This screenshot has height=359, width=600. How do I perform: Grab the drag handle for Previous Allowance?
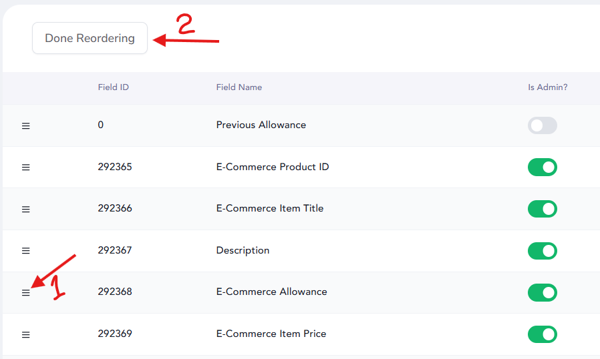[x=25, y=126]
